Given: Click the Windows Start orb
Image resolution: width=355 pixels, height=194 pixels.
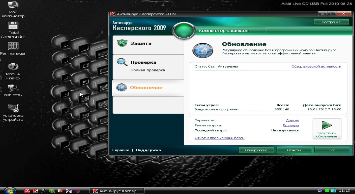Looking at the screenshot, I should 10,191.
